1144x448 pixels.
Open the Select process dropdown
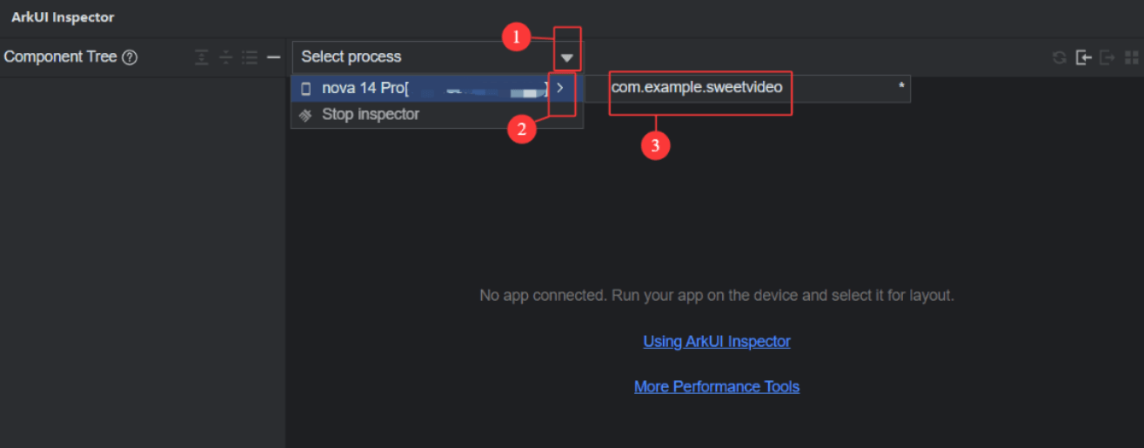426,57
